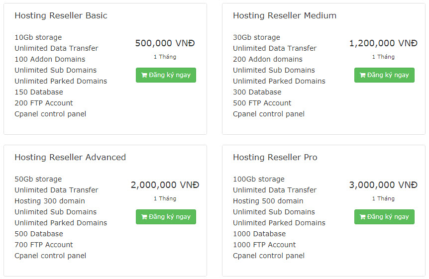Select the 1,200,000 VNĐ price text
Viewport: 429px width, 279px height.
click(x=383, y=43)
